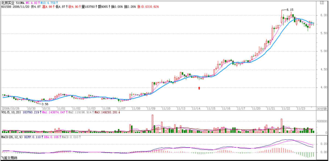Click the 6.15 high price label
Image resolution: width=329 pixels, height=161 pixels.
click(x=290, y=10)
